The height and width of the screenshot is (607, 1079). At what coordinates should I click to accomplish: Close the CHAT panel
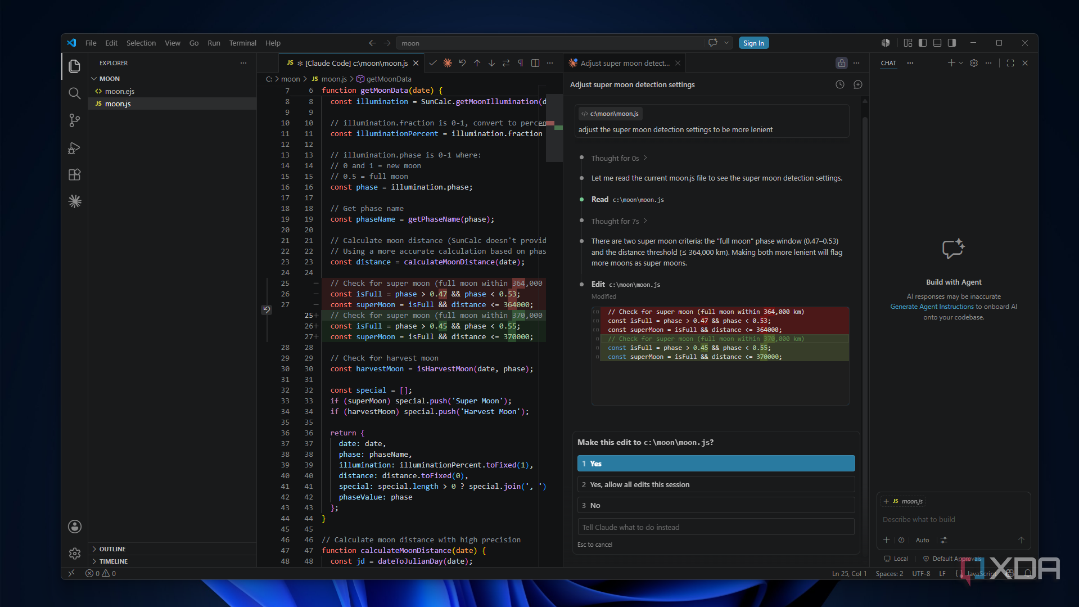point(1025,63)
